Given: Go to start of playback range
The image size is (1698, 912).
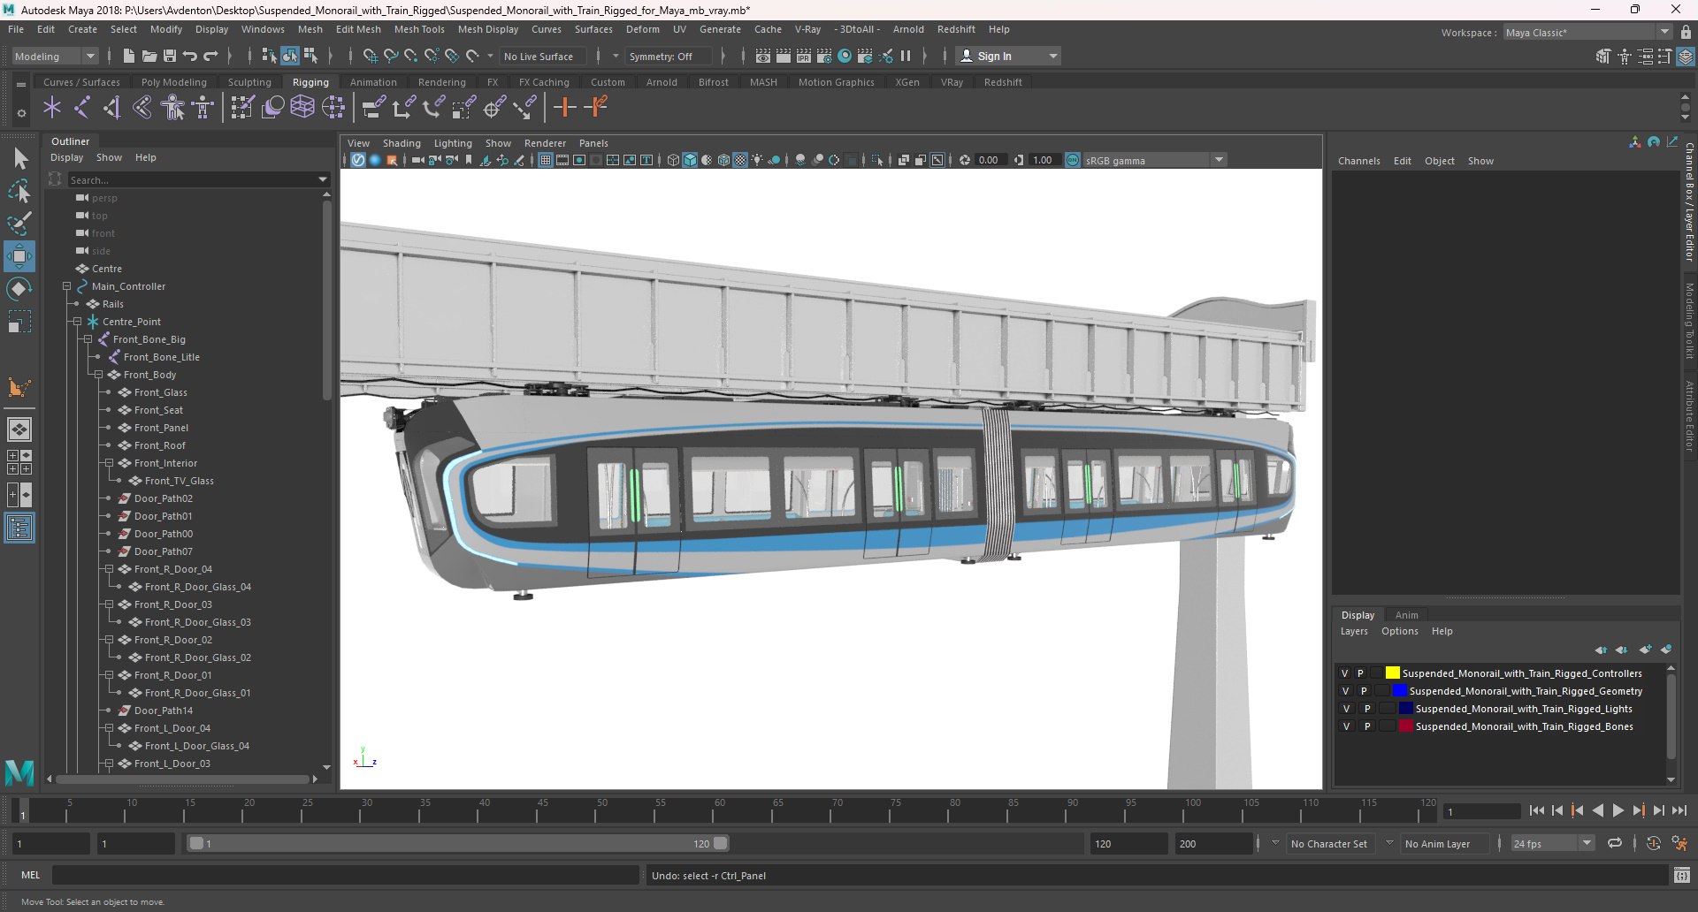Looking at the screenshot, I should click(x=1537, y=810).
